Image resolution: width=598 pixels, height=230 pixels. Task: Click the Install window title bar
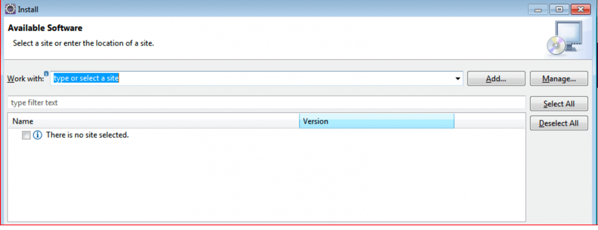click(x=234, y=9)
